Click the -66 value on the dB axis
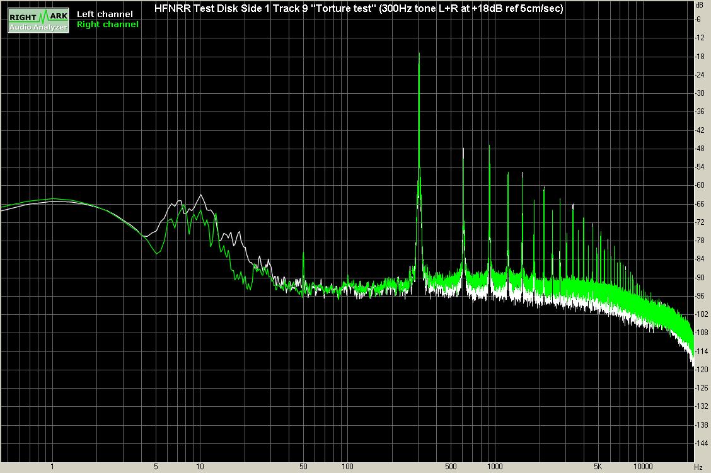The height and width of the screenshot is (473, 711). pyautogui.click(x=700, y=204)
